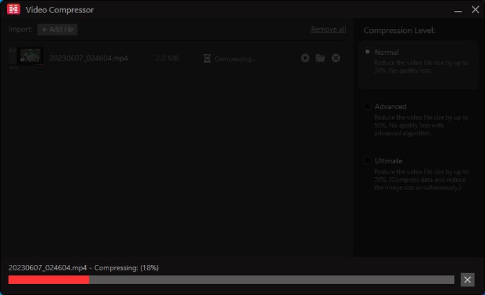Choose the Advanced compression level
The image size is (485, 295).
[x=368, y=106]
